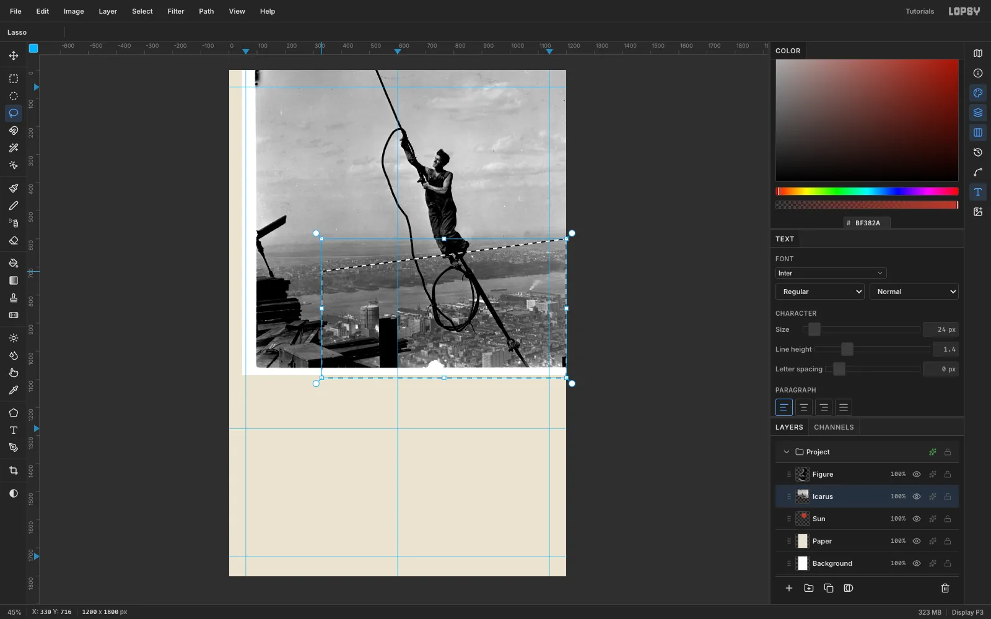Select the Rectangular Marquee tool

[x=14, y=79]
